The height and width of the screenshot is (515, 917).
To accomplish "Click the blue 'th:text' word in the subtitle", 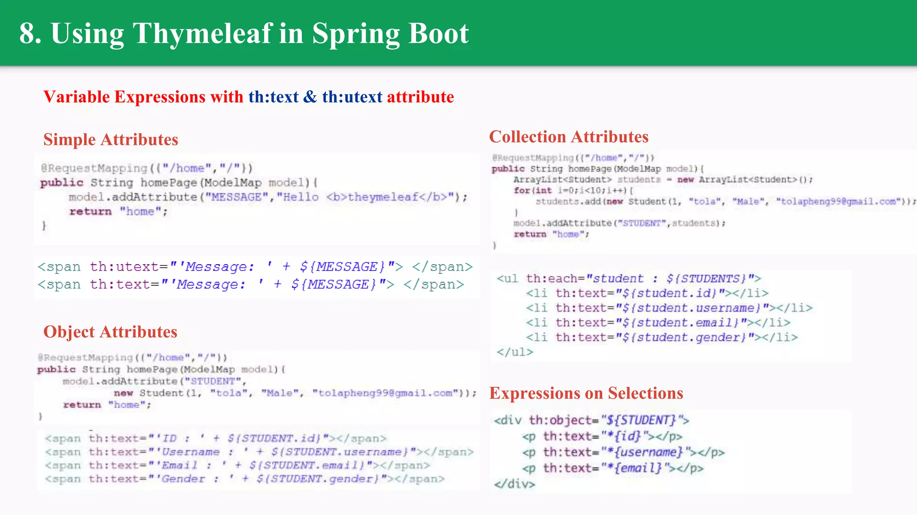I will click(x=273, y=97).
